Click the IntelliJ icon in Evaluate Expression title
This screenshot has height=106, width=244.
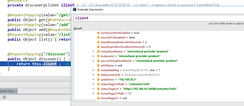[x=75, y=10]
